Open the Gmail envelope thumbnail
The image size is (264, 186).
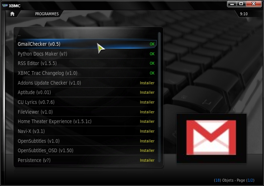(x=211, y=138)
